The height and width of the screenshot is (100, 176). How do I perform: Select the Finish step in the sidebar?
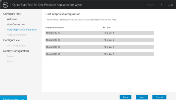10,61
